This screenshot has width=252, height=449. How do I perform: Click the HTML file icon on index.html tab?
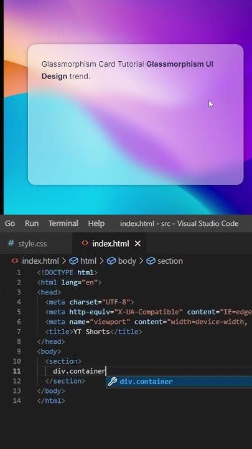[85, 243]
